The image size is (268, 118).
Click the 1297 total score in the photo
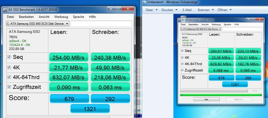pos(235,84)
